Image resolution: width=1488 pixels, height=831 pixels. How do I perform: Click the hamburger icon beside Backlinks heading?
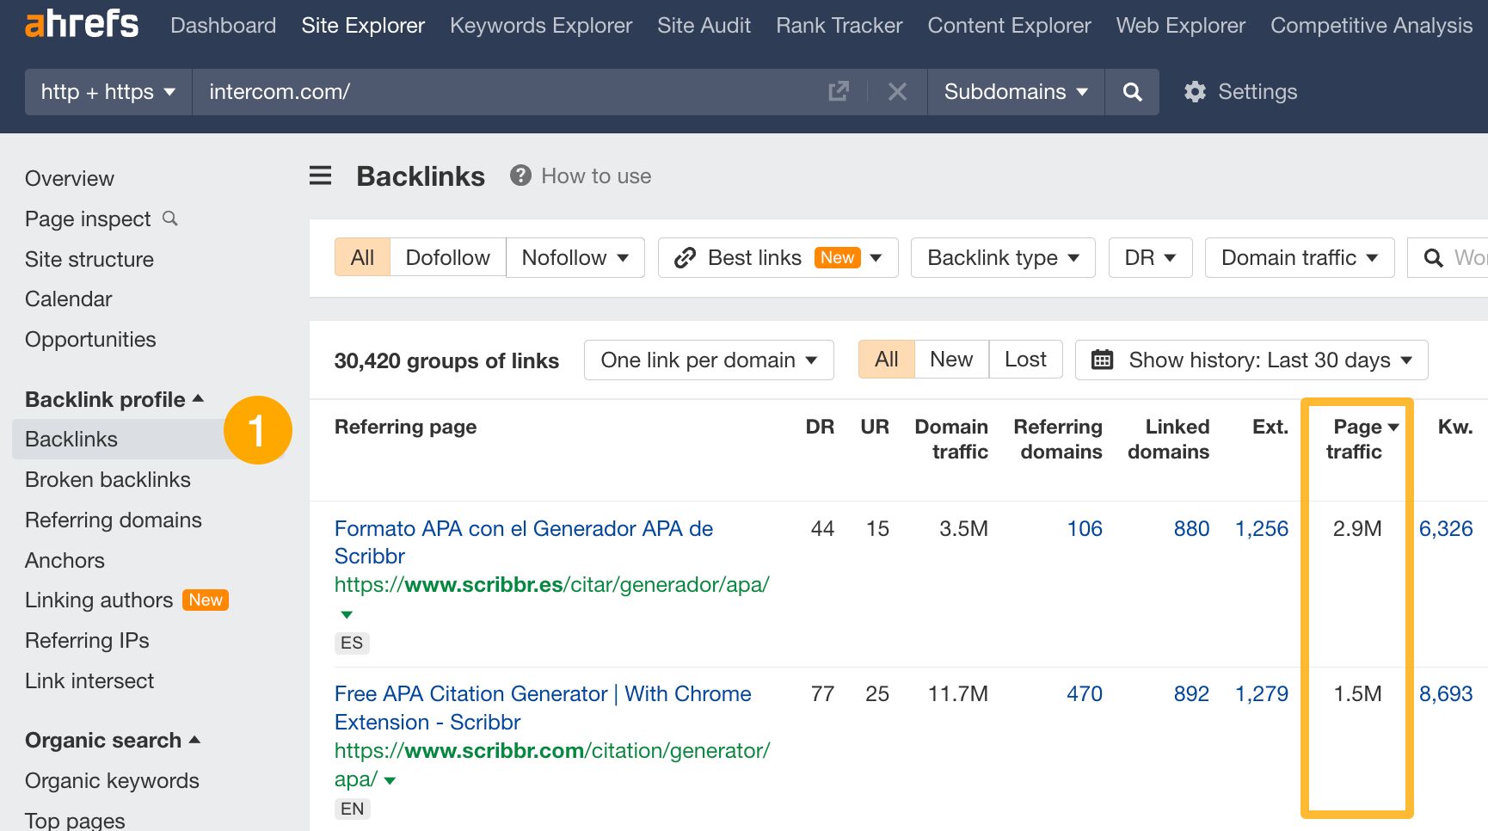point(319,175)
